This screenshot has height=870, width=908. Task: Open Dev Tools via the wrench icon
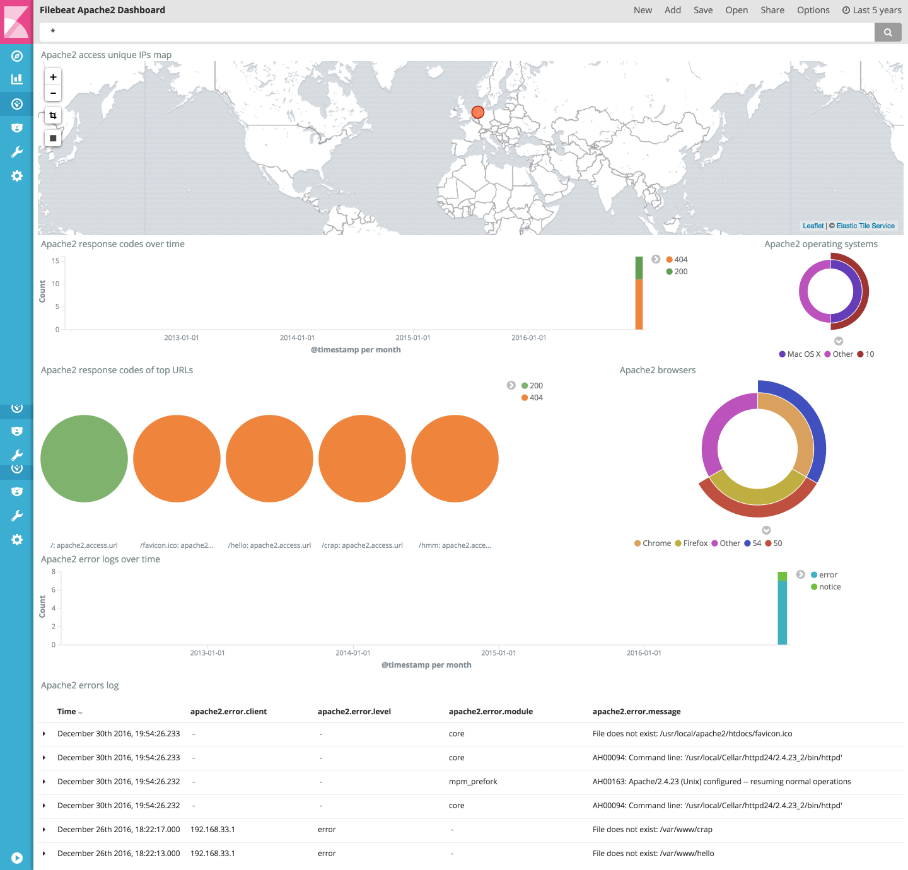point(16,152)
